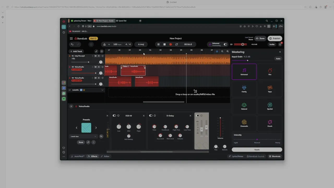Screen dimensions: 334x188
Task: Expand track 03 Voice/Audio chevron
Action: [102, 78]
